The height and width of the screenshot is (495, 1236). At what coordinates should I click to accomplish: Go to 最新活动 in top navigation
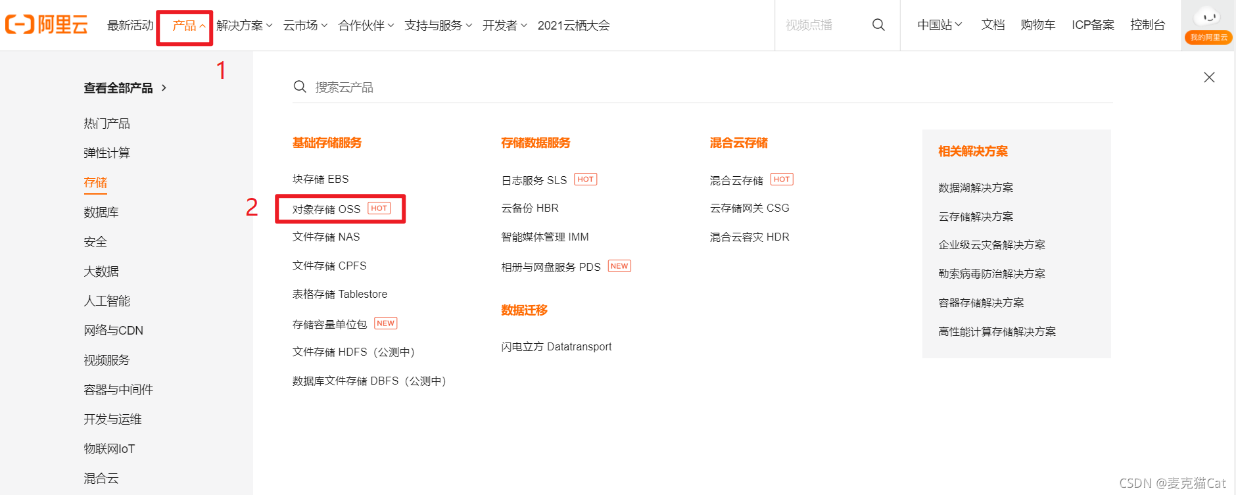pos(130,26)
